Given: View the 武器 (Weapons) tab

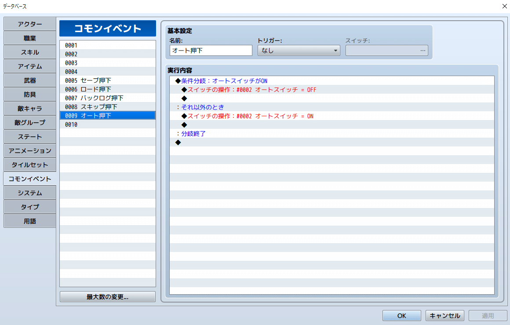Looking at the screenshot, I should coord(29,80).
